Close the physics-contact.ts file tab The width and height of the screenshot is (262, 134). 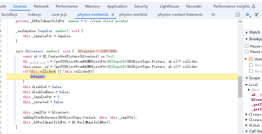(x=113, y=15)
